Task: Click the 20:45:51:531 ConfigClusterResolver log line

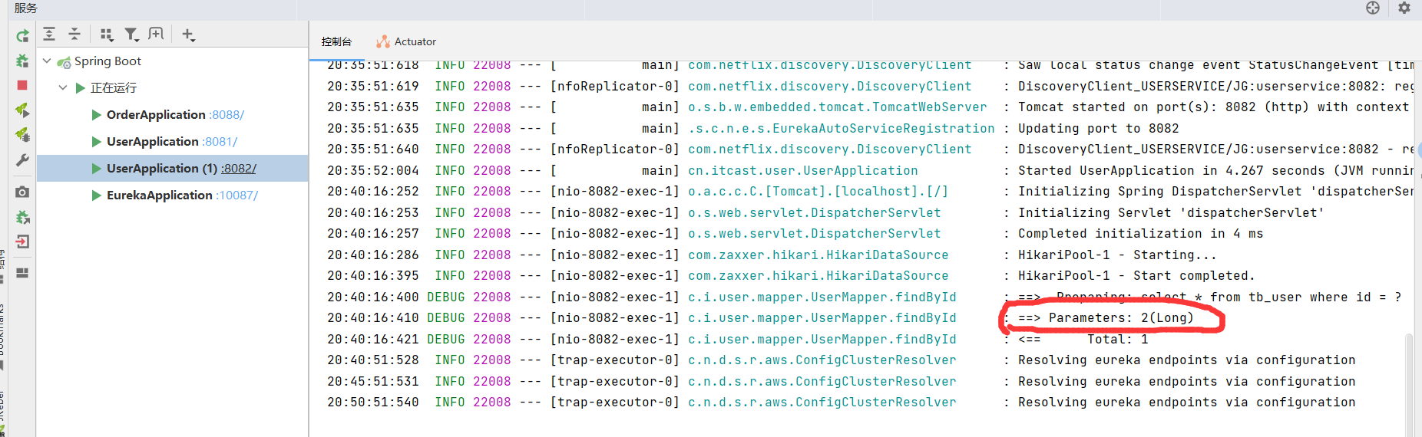Action: coord(841,381)
